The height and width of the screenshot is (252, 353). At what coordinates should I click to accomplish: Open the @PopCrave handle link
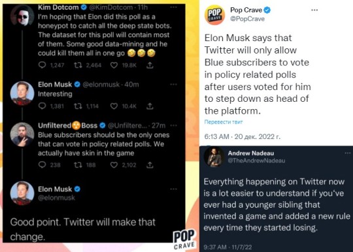(247, 19)
